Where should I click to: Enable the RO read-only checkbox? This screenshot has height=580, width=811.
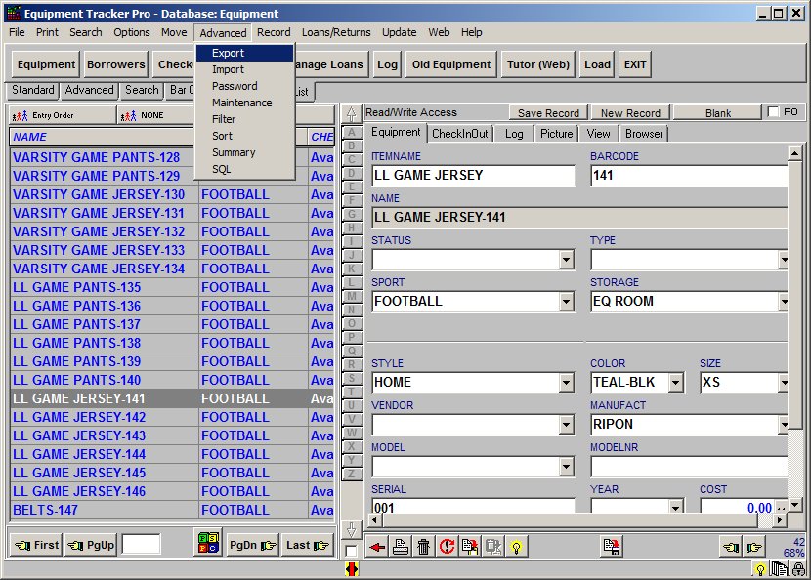(774, 112)
